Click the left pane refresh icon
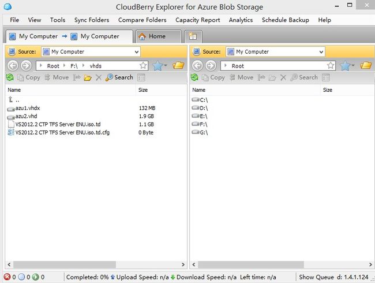 10,77
